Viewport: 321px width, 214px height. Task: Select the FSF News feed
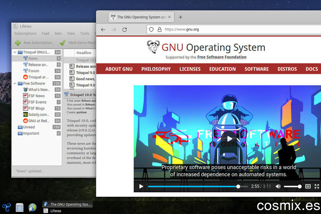[37, 96]
